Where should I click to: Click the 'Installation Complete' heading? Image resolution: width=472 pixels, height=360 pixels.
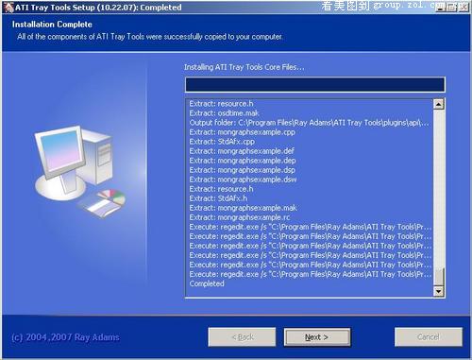pos(52,25)
